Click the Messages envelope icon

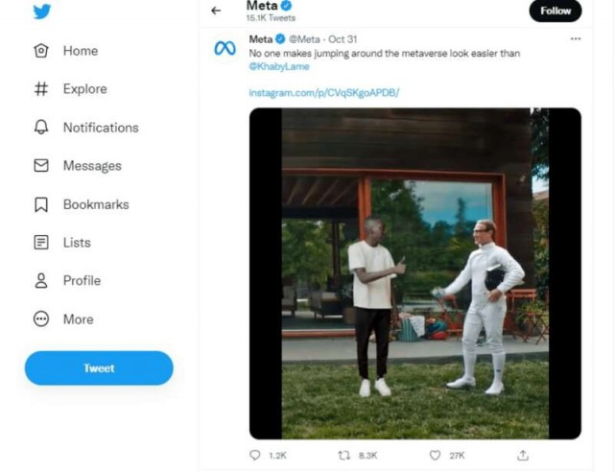[41, 166]
